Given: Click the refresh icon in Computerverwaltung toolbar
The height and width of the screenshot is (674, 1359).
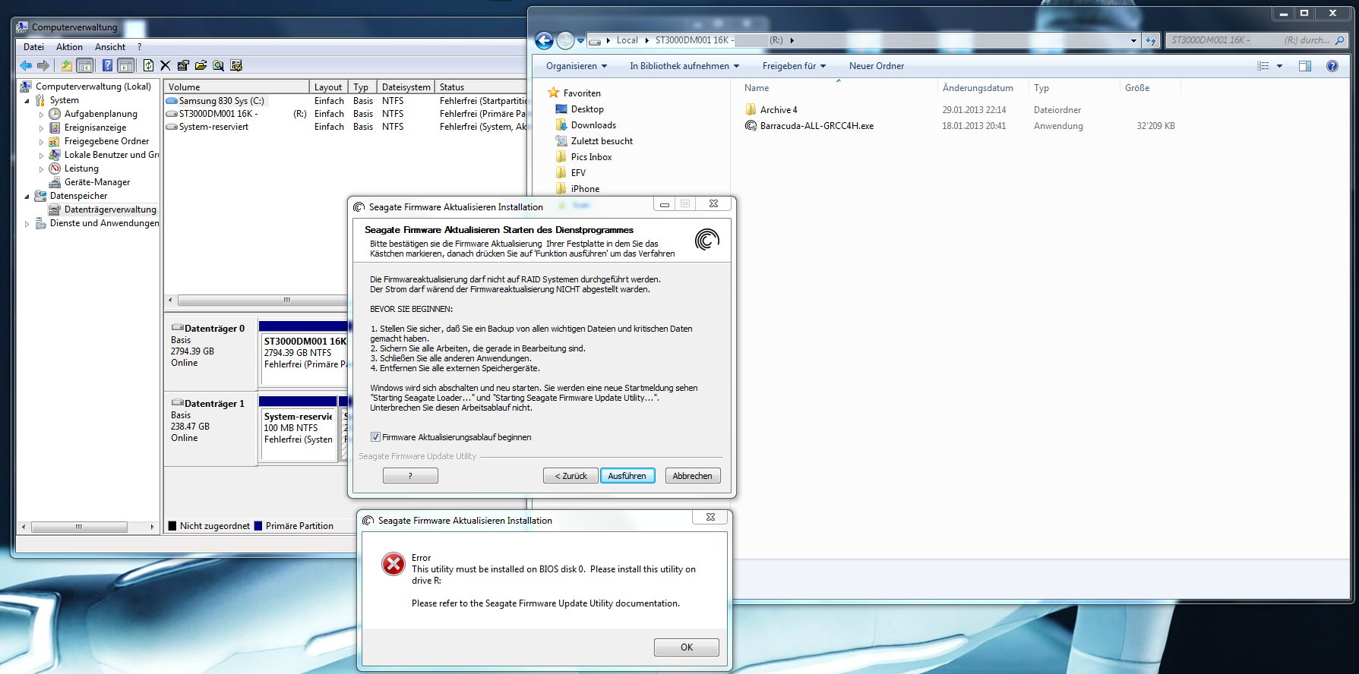Looking at the screenshot, I should click(x=148, y=66).
